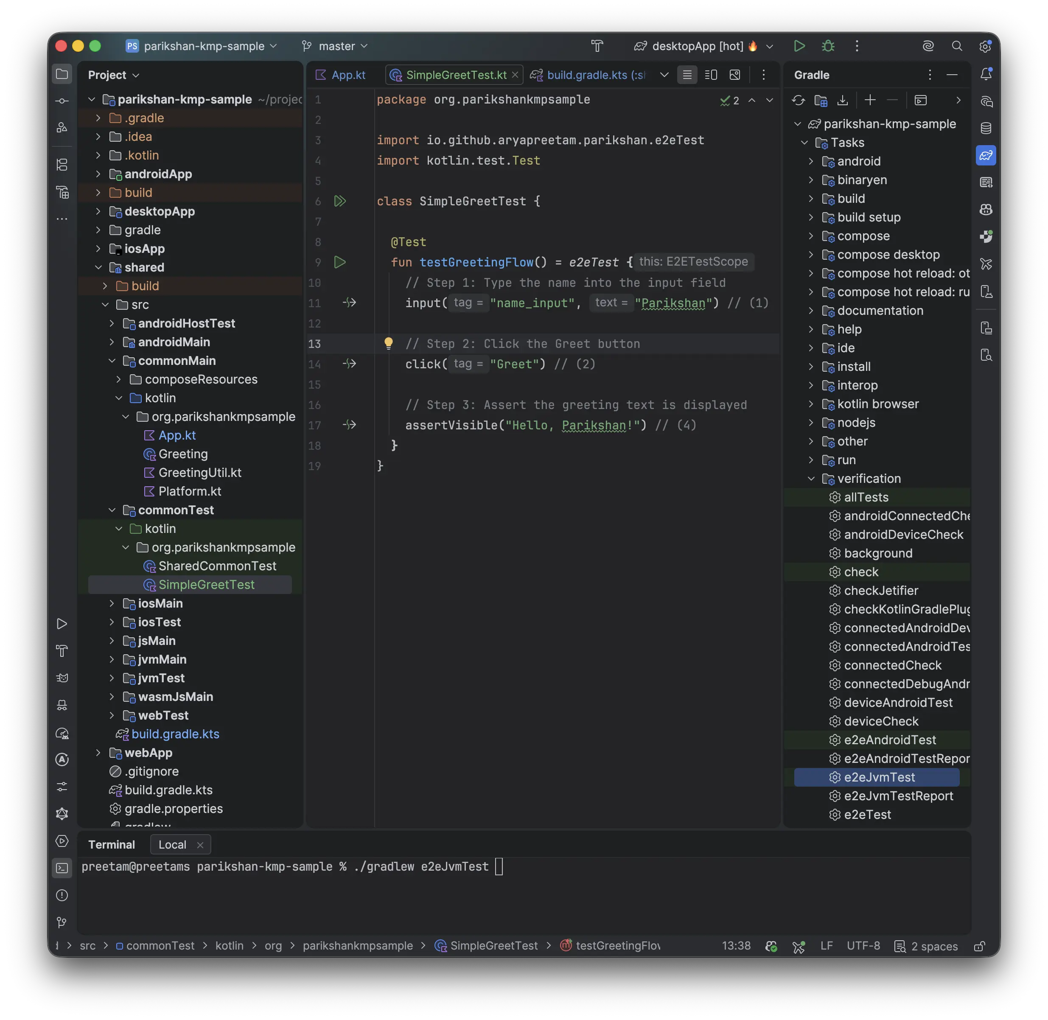This screenshot has width=1048, height=1020.
Task: Run the desktopApp configuration
Action: click(799, 46)
